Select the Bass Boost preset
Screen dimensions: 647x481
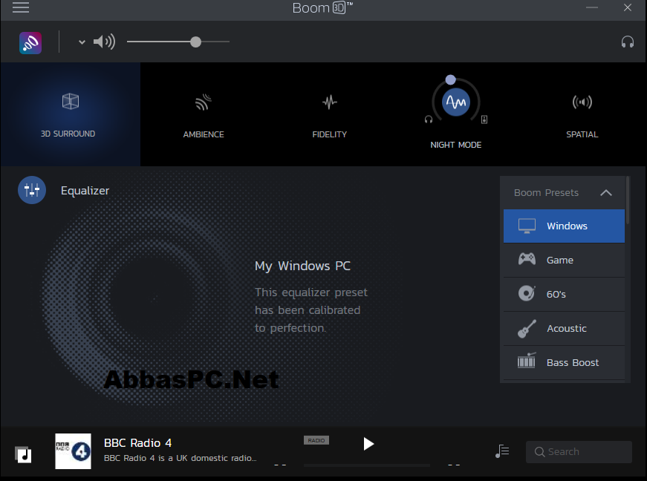[x=564, y=363]
